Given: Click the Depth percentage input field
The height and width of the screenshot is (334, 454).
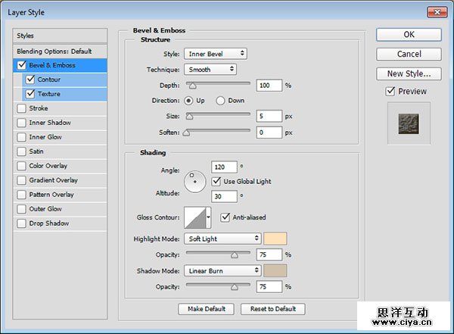Looking at the screenshot, I should 269,86.
